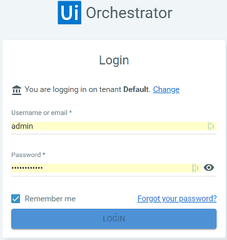Click the Login heading
This screenshot has height=240, width=227.
coord(114,60)
